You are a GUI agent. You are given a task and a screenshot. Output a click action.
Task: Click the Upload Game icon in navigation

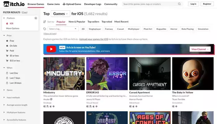coord(64,4)
